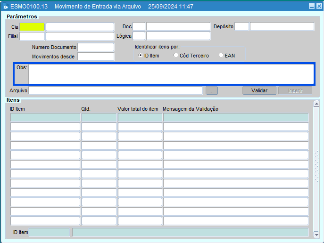The height and width of the screenshot is (243, 324).
Task: Click the scroll up arrow in Itens
Action: (x=316, y=104)
